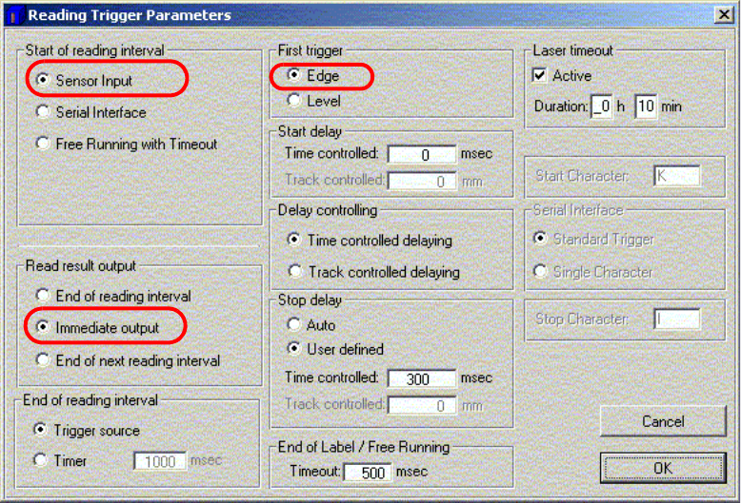Click the dialog title bar icon
The width and height of the screenshot is (741, 503).
(13, 14)
